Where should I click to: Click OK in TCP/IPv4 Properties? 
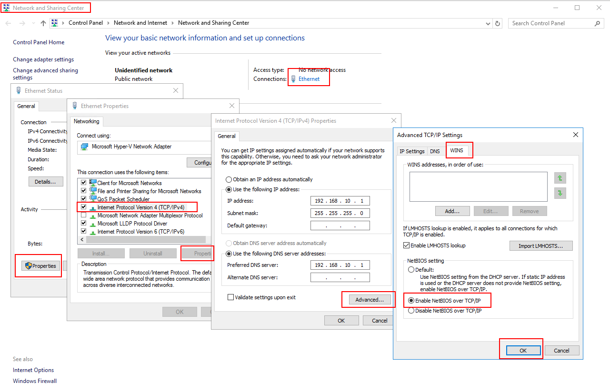pyautogui.click(x=341, y=321)
